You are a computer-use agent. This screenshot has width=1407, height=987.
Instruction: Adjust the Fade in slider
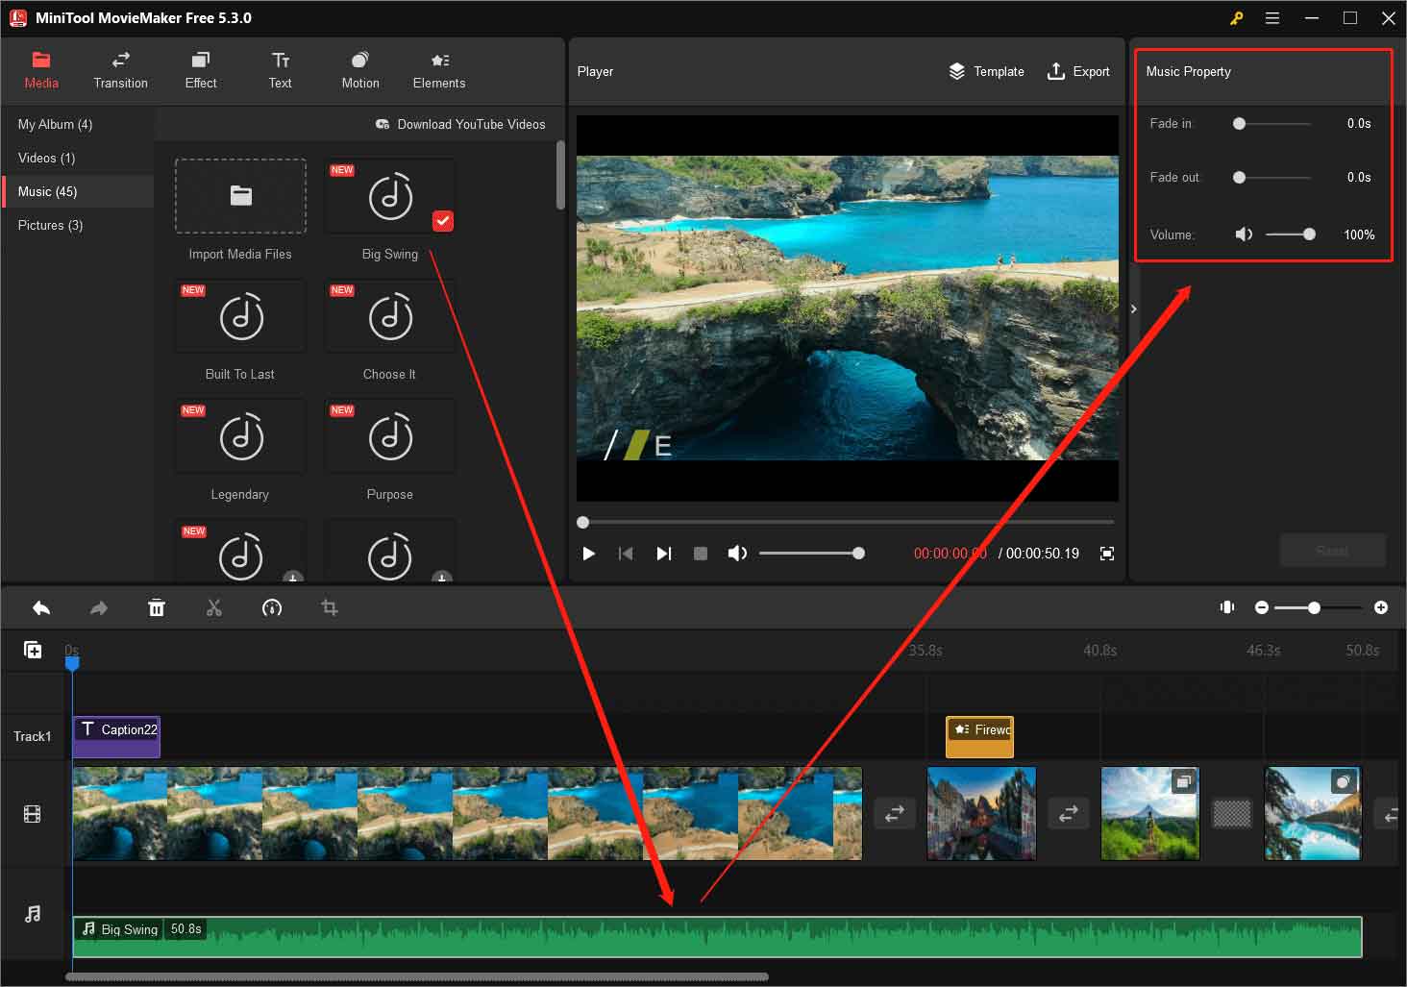click(x=1274, y=124)
